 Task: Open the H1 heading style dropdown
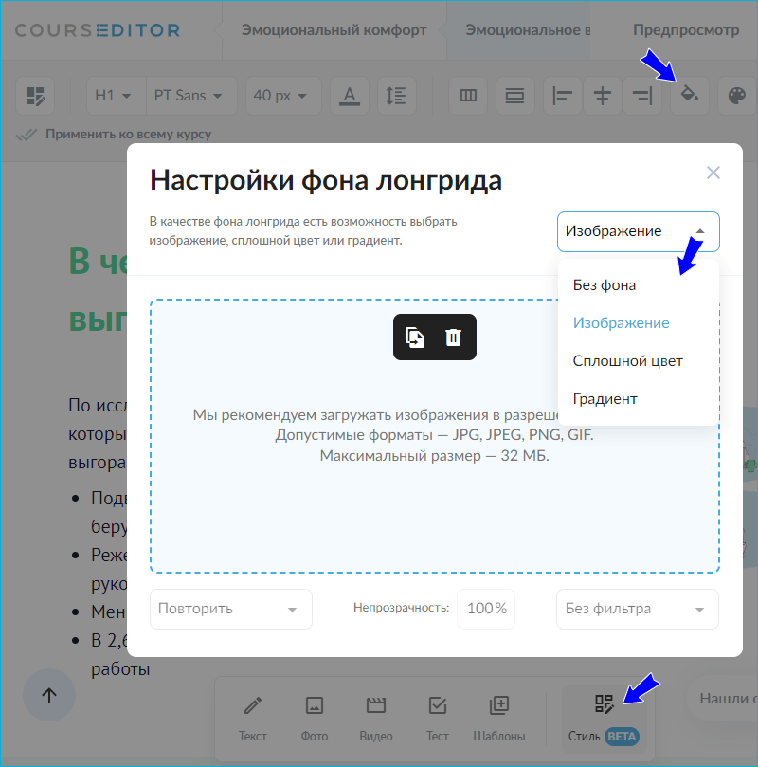pyautogui.click(x=113, y=95)
